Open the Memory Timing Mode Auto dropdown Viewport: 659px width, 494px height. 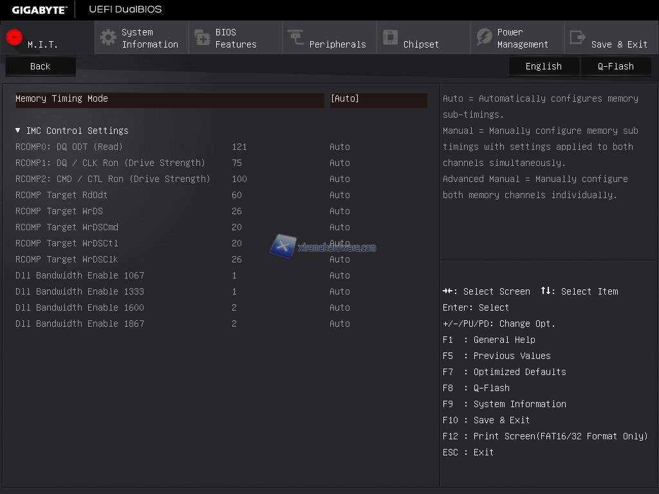pyautogui.click(x=378, y=99)
